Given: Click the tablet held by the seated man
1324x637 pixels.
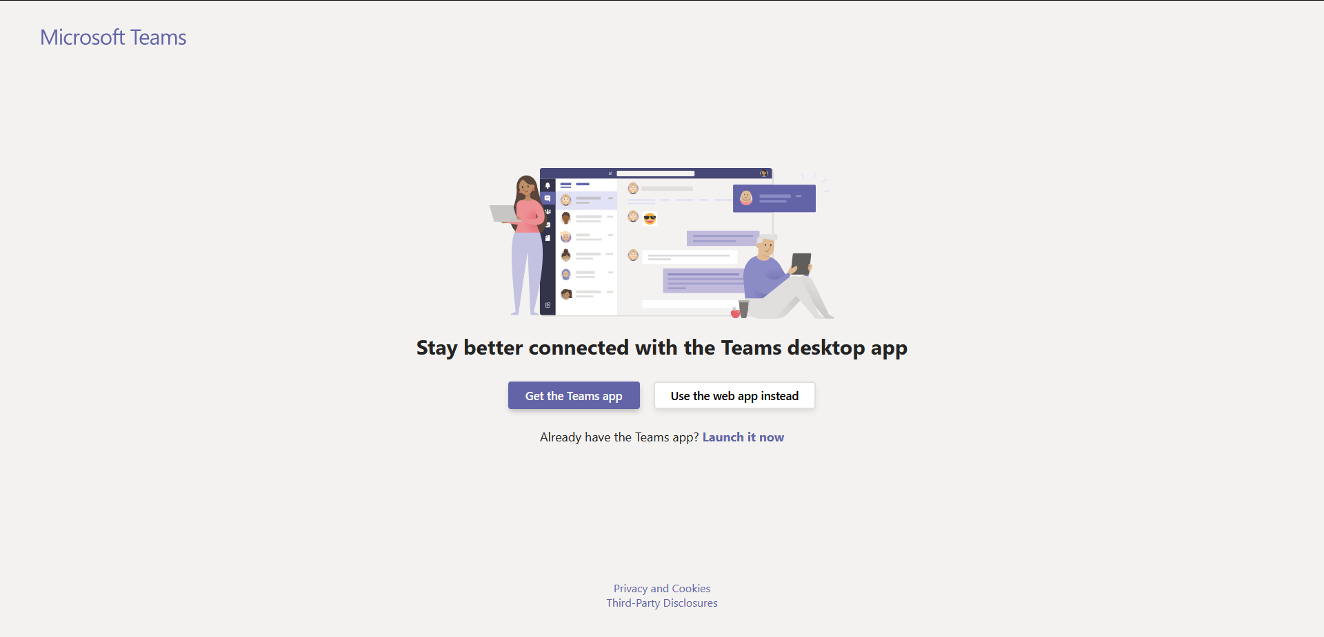Looking at the screenshot, I should point(801,264).
